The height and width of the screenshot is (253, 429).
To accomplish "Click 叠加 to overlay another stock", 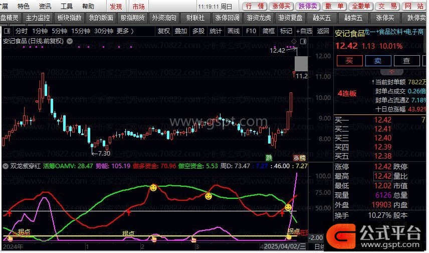I will click(181, 31).
